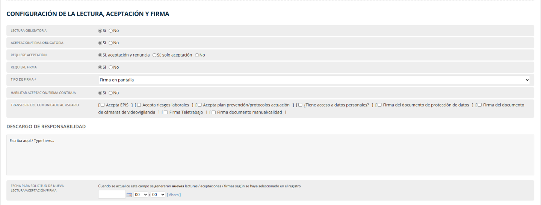Click the "Ahora" link
The width and height of the screenshot is (541, 205).
[174, 195]
